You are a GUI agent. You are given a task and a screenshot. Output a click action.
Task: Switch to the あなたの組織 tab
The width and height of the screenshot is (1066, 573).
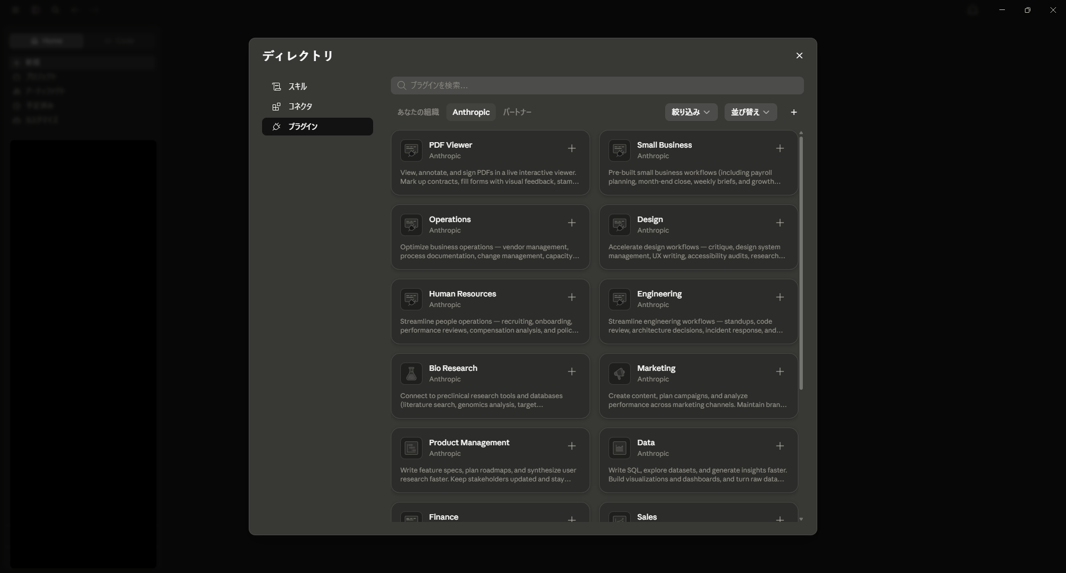pos(418,112)
